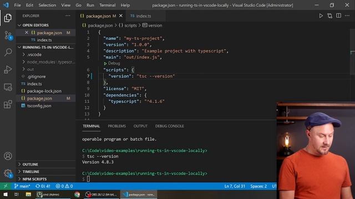Open the File menu
Viewport: 355px width, 199px height.
tap(17, 5)
